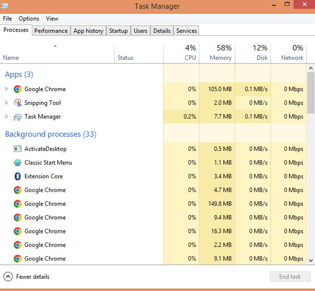Click the 3.4 MB Extension Core memory value
Viewport: 315px width, 291px height.
click(223, 176)
